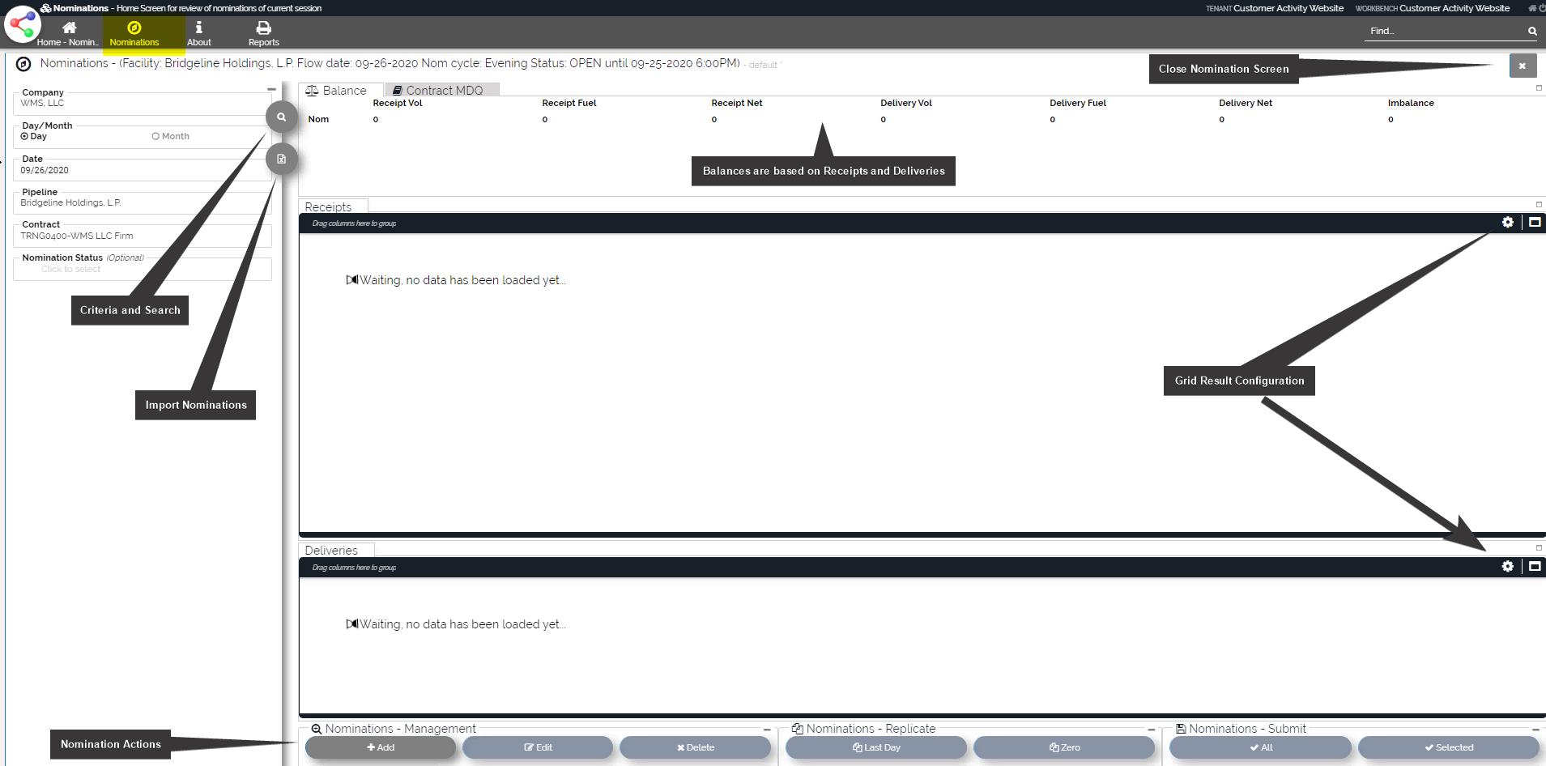Select the Balance tab
Screen dimensions: 1546x766
pos(337,90)
